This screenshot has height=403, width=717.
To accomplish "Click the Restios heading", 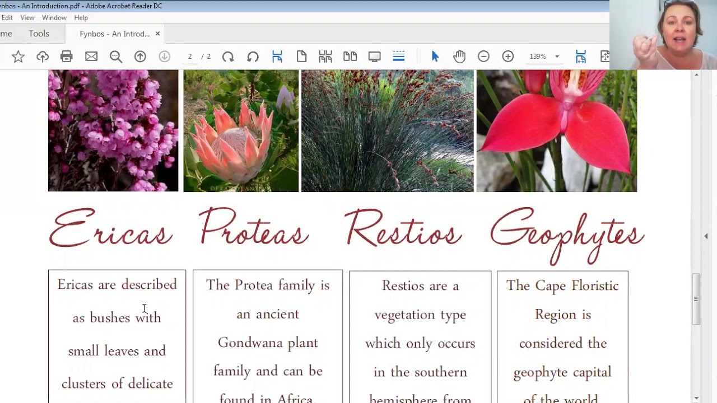I will pyautogui.click(x=403, y=228).
